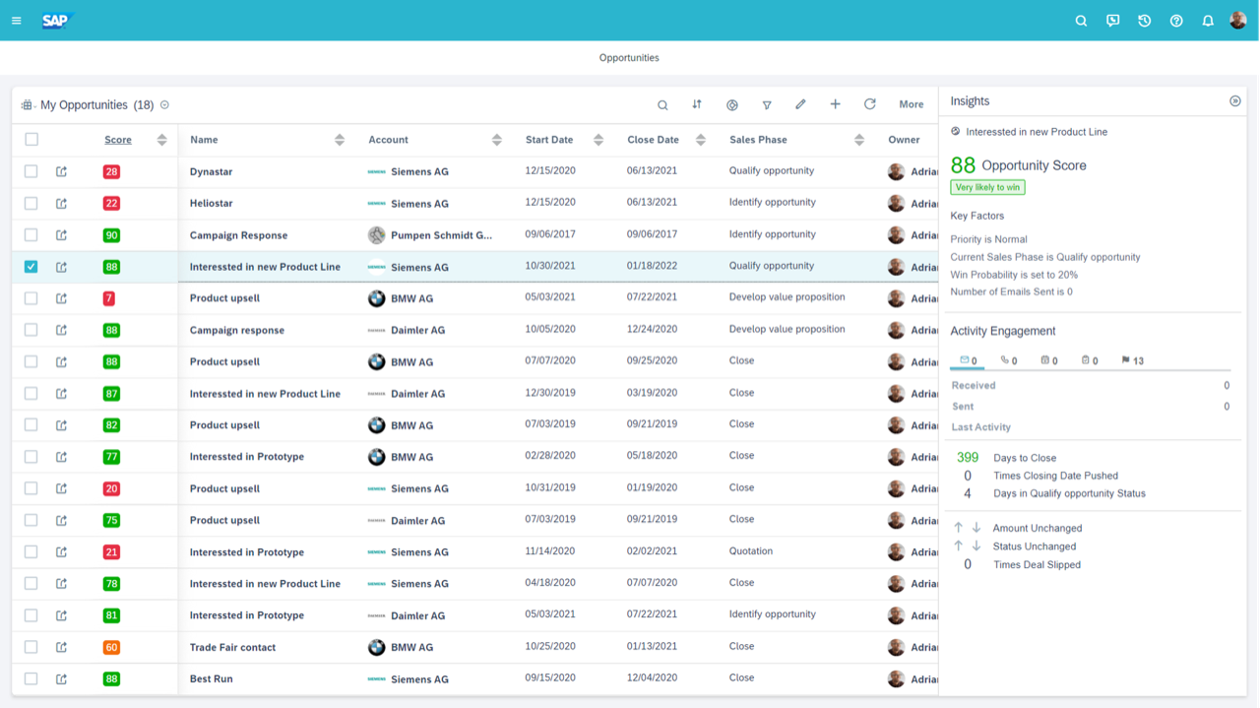1260x708 pixels.
Task: Open the Sales Phase column sort arrows
Action: (x=859, y=140)
